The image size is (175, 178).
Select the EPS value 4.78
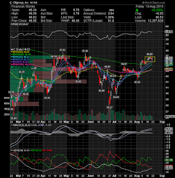pos(76,14)
